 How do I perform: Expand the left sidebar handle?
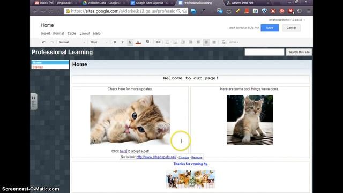(33, 101)
